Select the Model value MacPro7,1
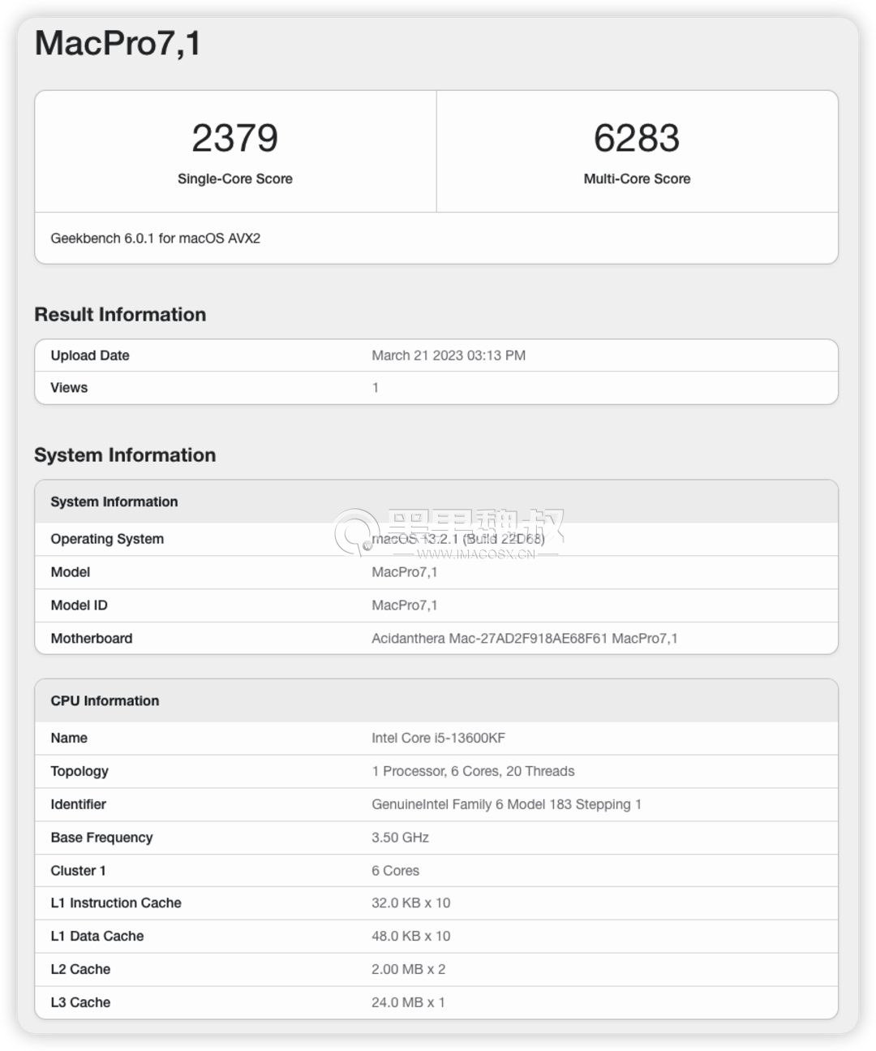The width and height of the screenshot is (876, 1051). click(405, 572)
